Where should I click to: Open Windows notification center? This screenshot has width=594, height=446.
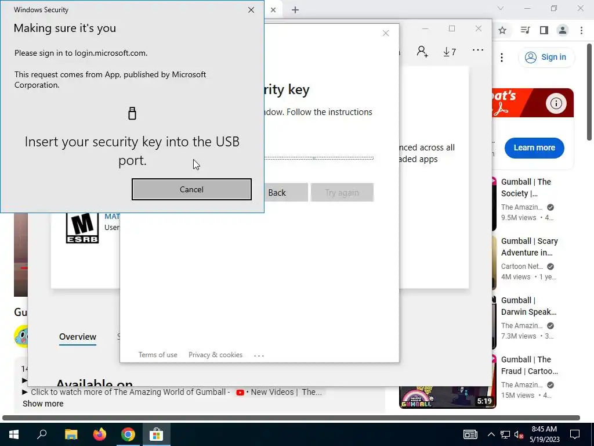pos(575,434)
